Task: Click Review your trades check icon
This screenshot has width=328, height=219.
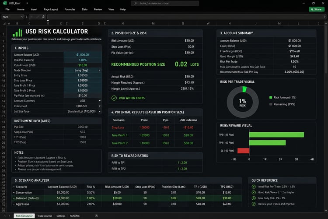Action: 254,204
